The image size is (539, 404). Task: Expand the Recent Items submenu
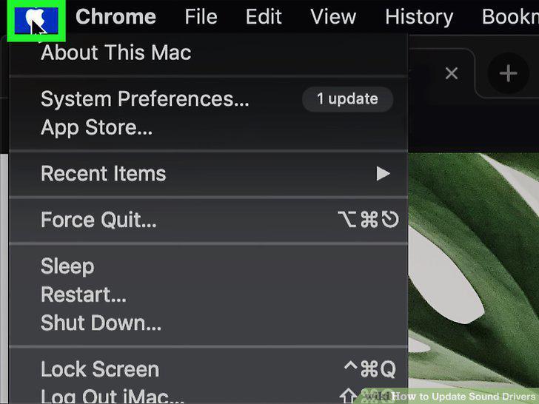point(208,173)
